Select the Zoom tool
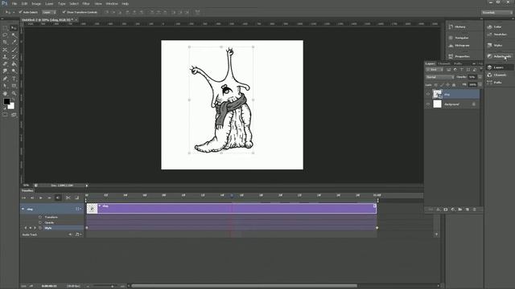 tap(14, 93)
